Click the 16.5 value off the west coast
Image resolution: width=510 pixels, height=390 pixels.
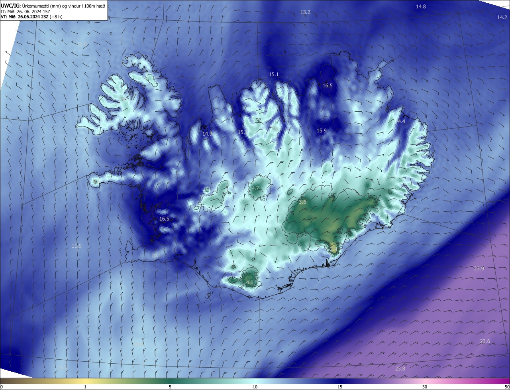[x=164, y=219]
